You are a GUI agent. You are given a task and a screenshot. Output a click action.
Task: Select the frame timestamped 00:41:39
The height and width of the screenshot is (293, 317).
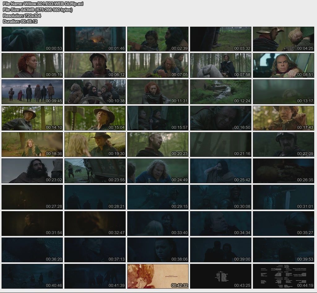(x=95, y=276)
